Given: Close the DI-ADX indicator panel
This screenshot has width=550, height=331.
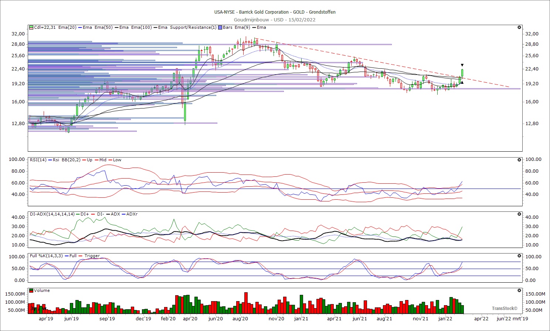Looking at the screenshot, I should (519, 214).
